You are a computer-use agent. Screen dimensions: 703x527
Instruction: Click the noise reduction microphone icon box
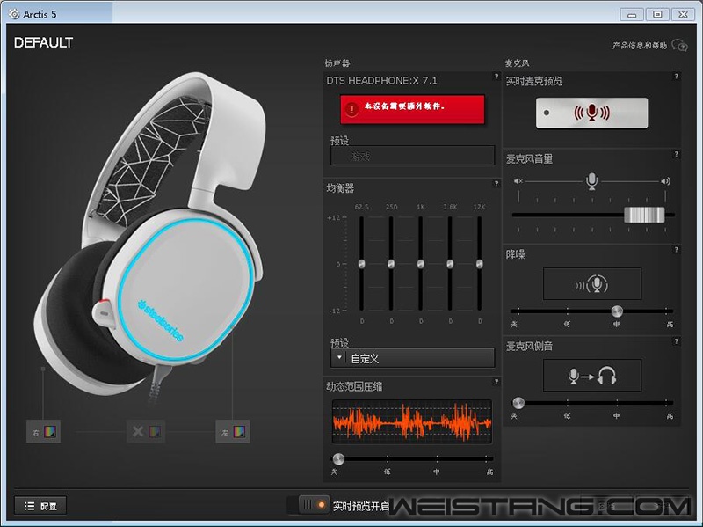click(x=591, y=283)
